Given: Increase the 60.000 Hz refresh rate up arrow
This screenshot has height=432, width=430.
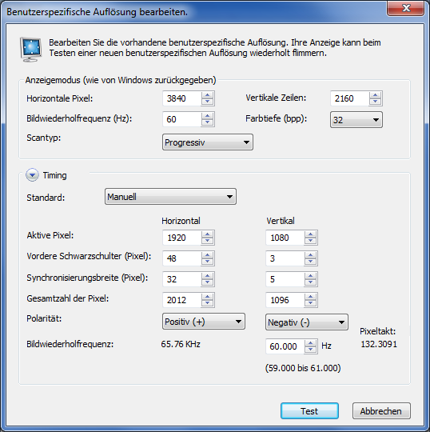Looking at the screenshot, I should point(311,343).
